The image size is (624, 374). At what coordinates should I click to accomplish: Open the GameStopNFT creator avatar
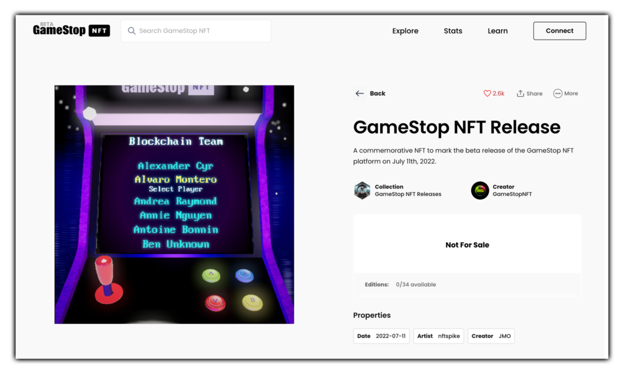pyautogui.click(x=479, y=190)
